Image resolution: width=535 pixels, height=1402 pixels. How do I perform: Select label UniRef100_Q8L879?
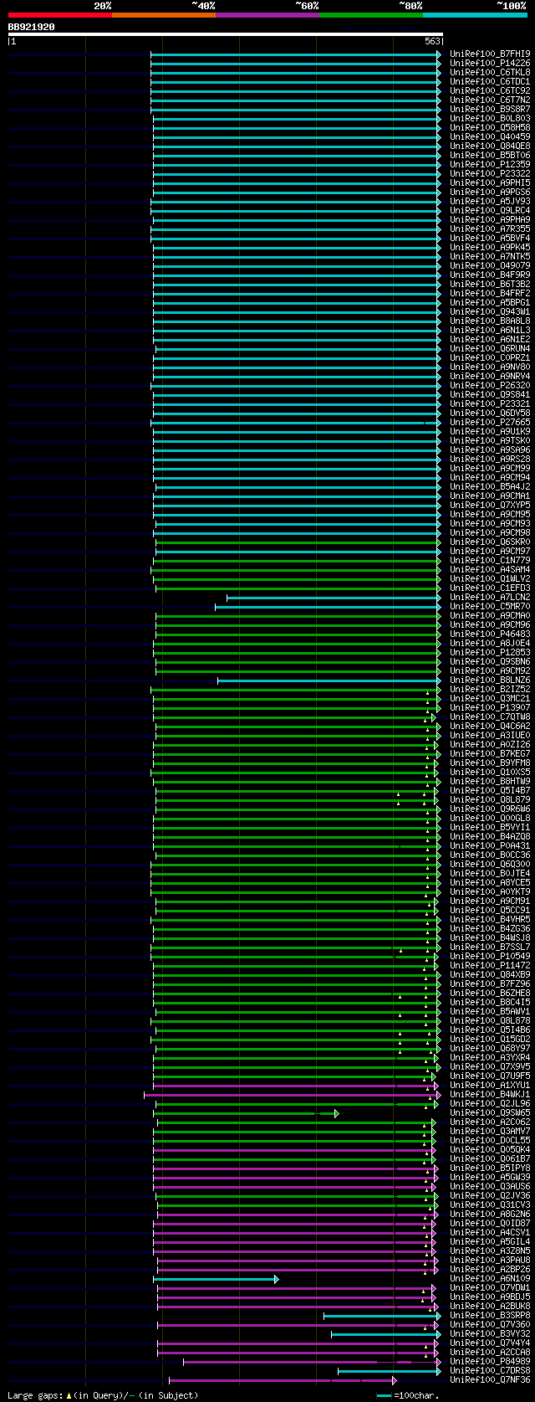click(490, 799)
